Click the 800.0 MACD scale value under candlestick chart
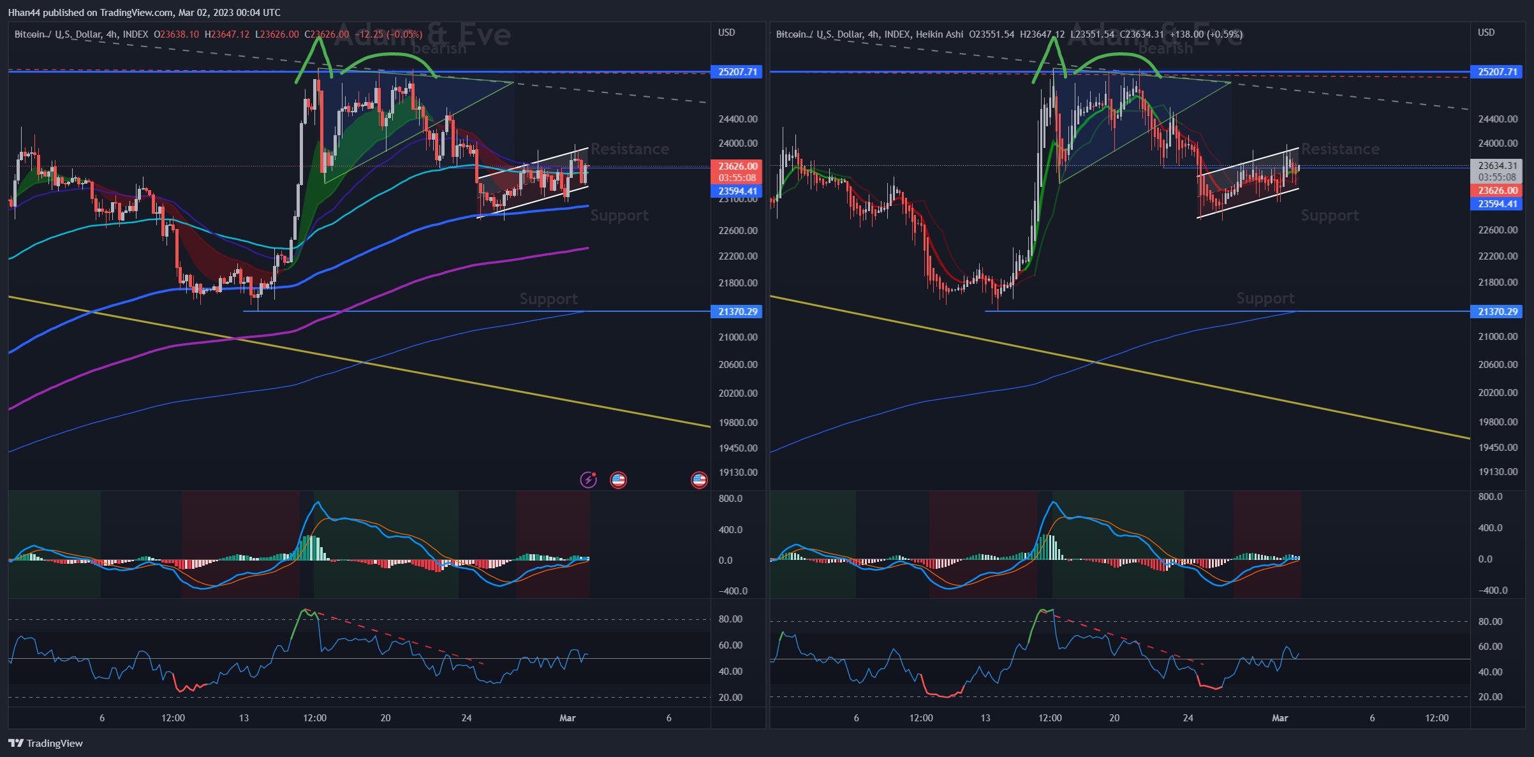Viewport: 1534px width, 757px height. click(730, 498)
